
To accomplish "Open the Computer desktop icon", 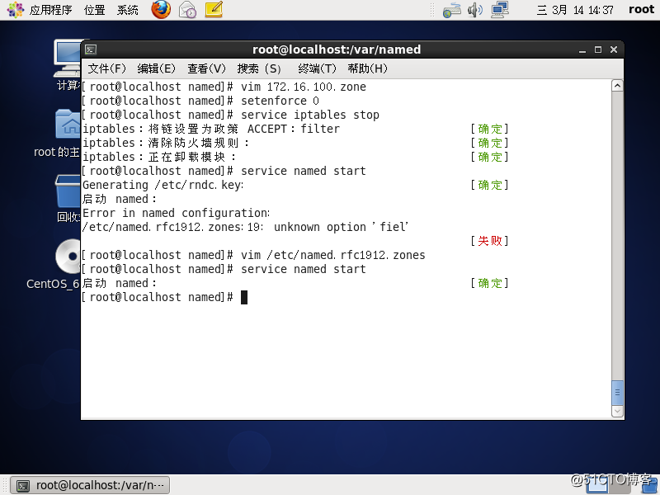I will pyautogui.click(x=68, y=64).
